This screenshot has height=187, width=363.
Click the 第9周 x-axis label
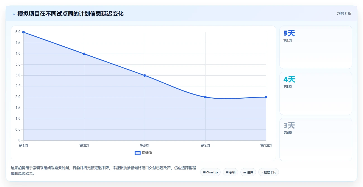tap(205, 145)
